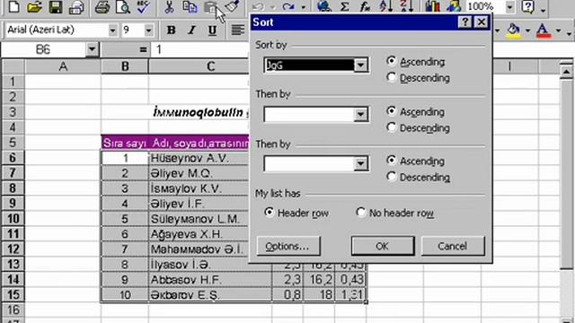Toggle Italic formatting
The width and height of the screenshot is (575, 323).
[191, 30]
